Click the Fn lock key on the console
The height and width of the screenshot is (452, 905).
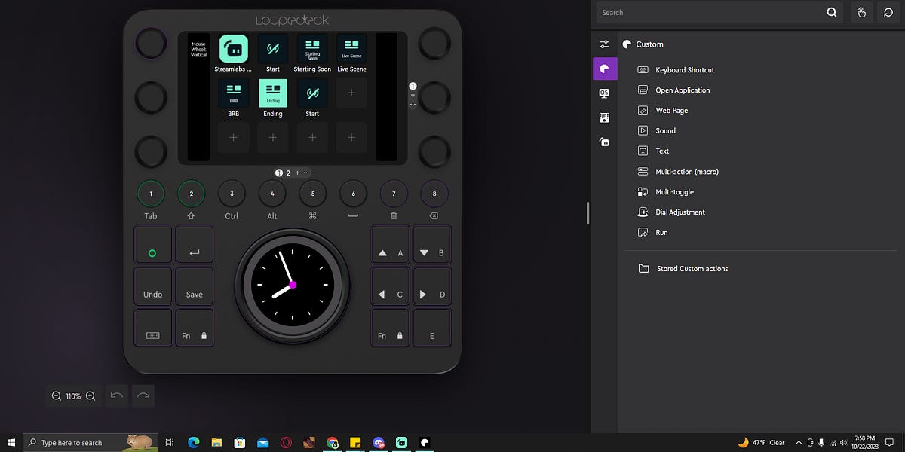pos(194,327)
